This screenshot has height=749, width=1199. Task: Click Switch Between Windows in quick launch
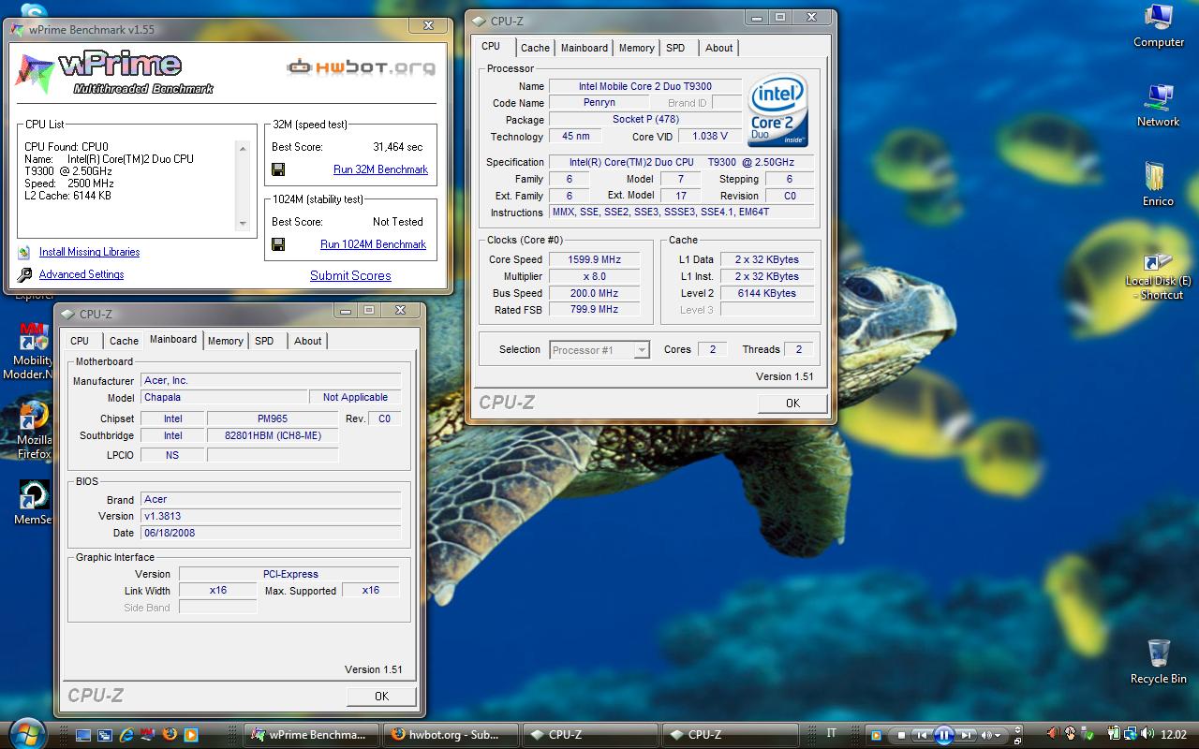point(105,735)
